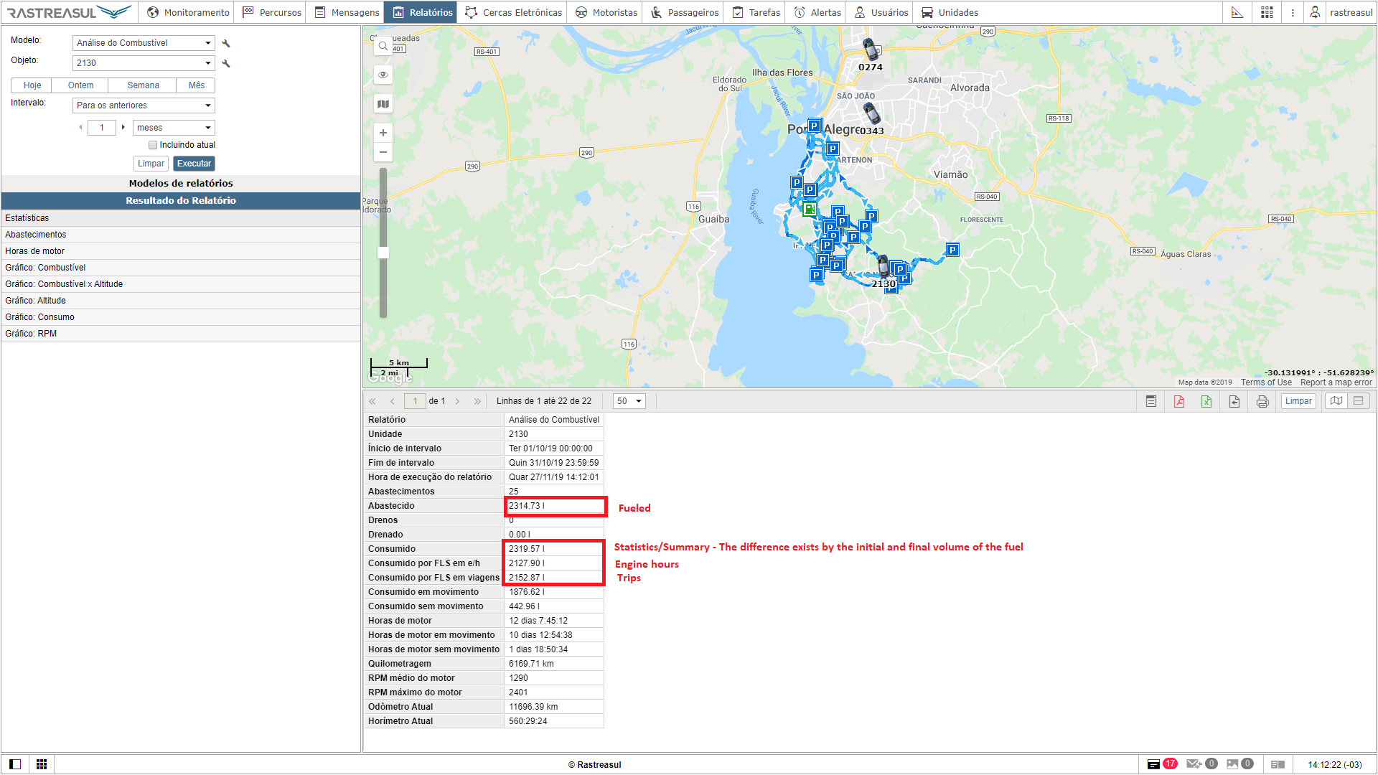Go to Cercas Eletrônicas tab
The height and width of the screenshot is (775, 1378).
[x=514, y=12]
